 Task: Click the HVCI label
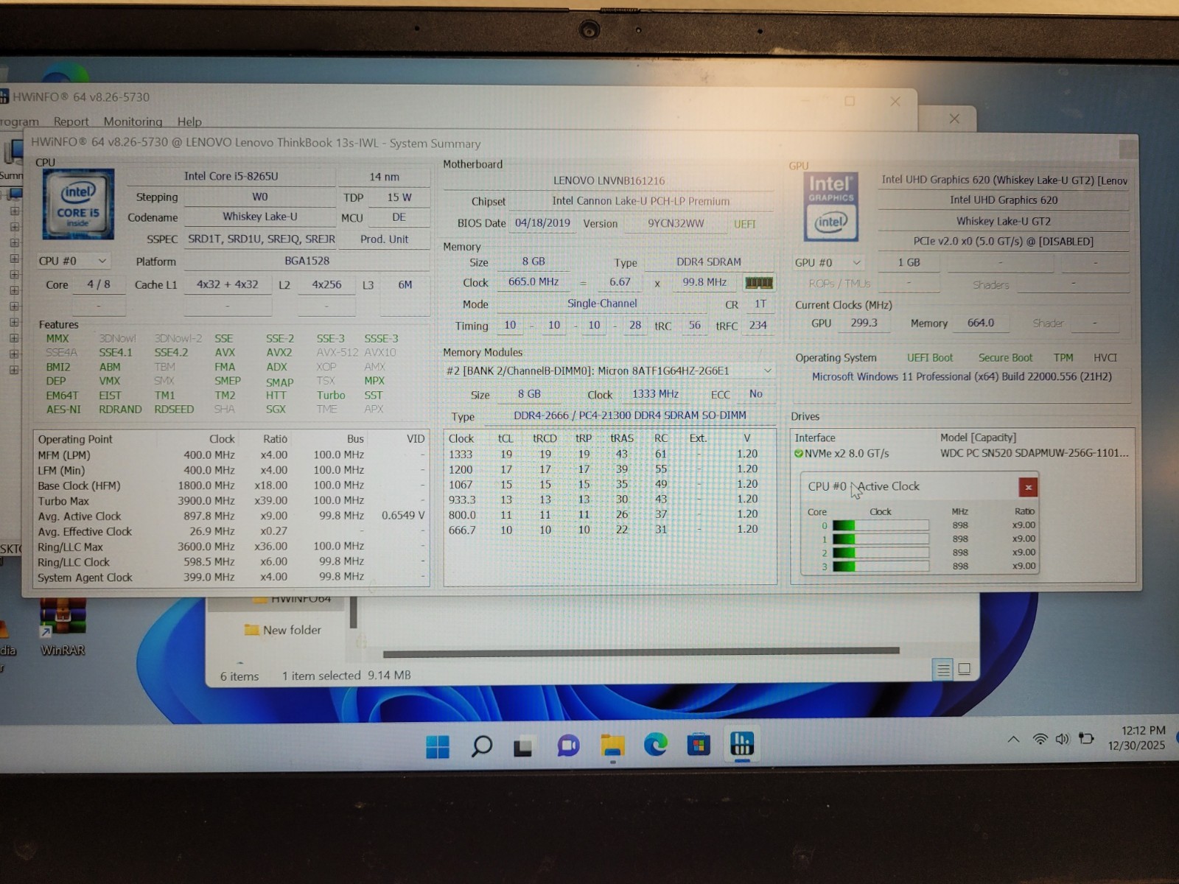(x=1105, y=358)
